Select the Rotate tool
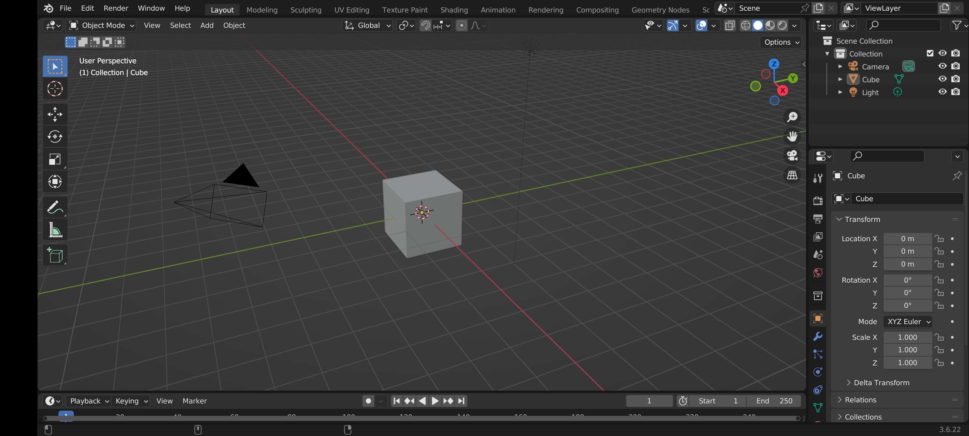Screen dimensions: 969x436 [55, 136]
